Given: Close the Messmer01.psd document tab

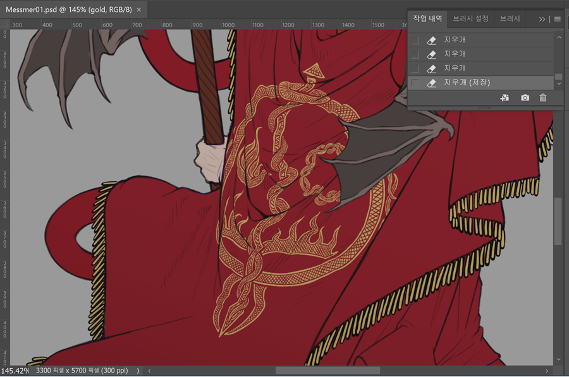Looking at the screenshot, I should pos(139,10).
